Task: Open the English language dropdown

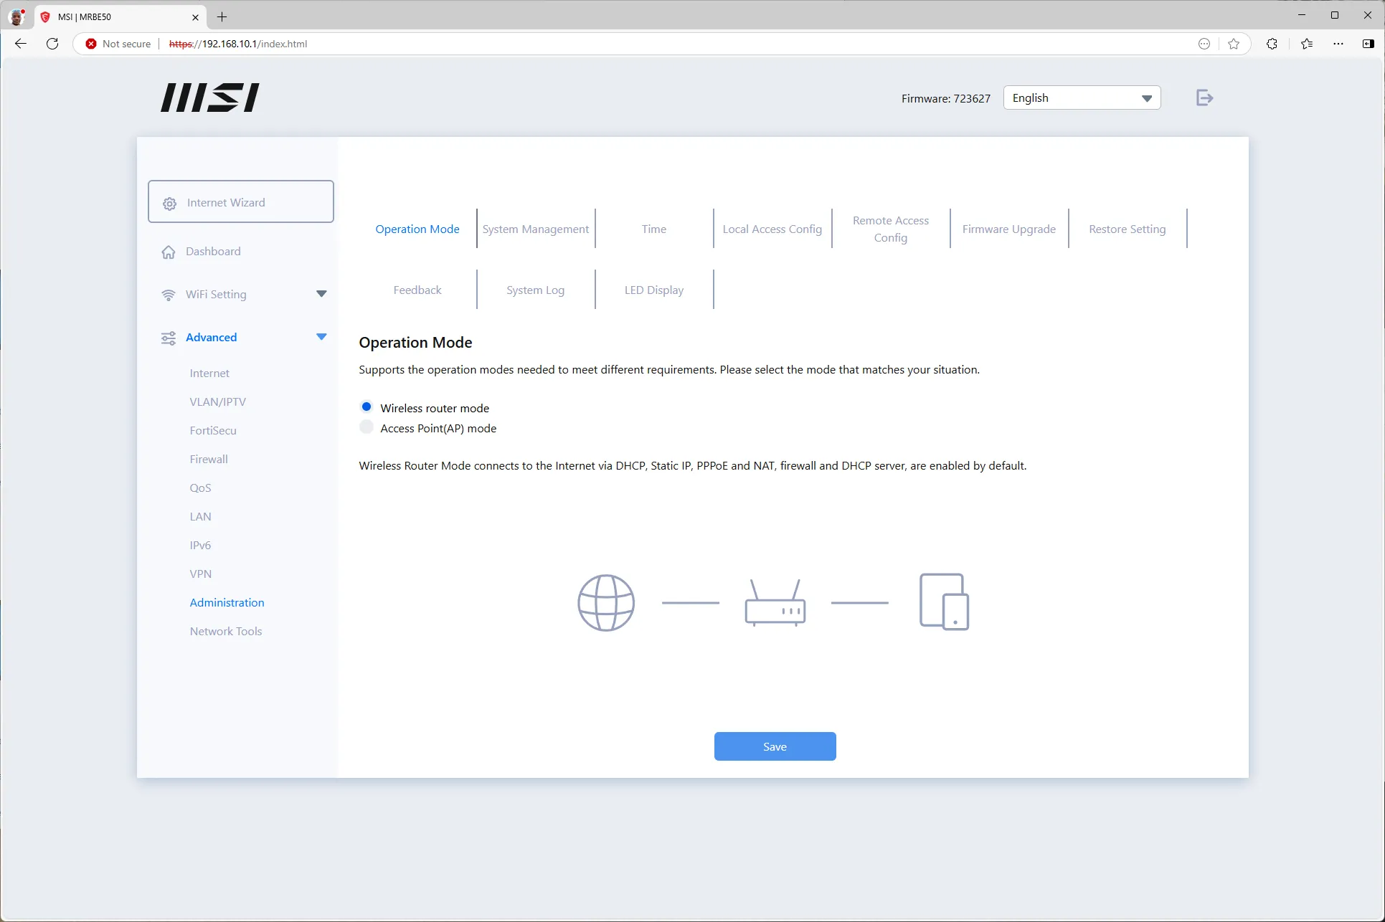Action: (1082, 98)
